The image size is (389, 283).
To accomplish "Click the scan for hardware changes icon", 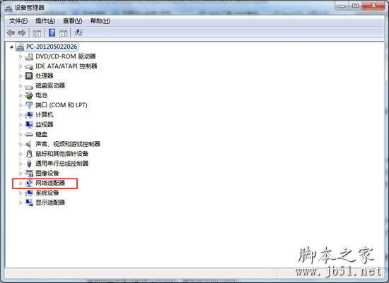I will [79, 32].
